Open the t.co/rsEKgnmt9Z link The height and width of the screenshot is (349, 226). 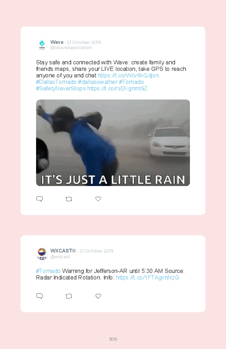pos(117,89)
